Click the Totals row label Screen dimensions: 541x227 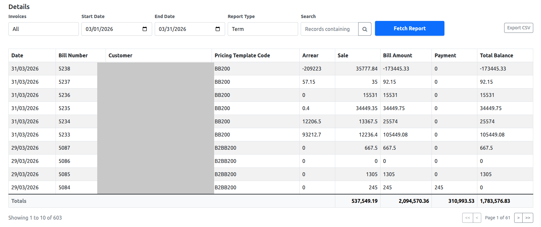(x=19, y=201)
